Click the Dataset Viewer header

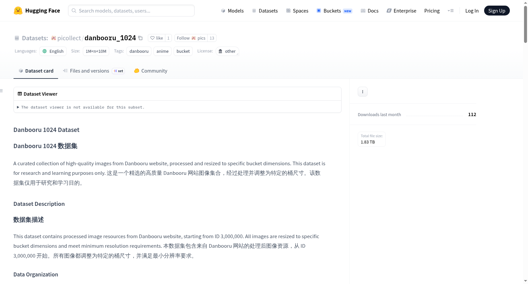[x=37, y=94]
